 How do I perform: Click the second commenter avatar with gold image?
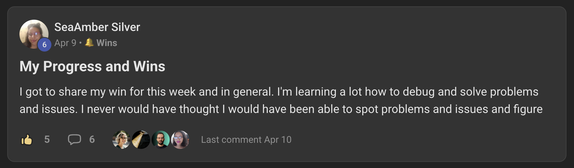click(x=141, y=140)
